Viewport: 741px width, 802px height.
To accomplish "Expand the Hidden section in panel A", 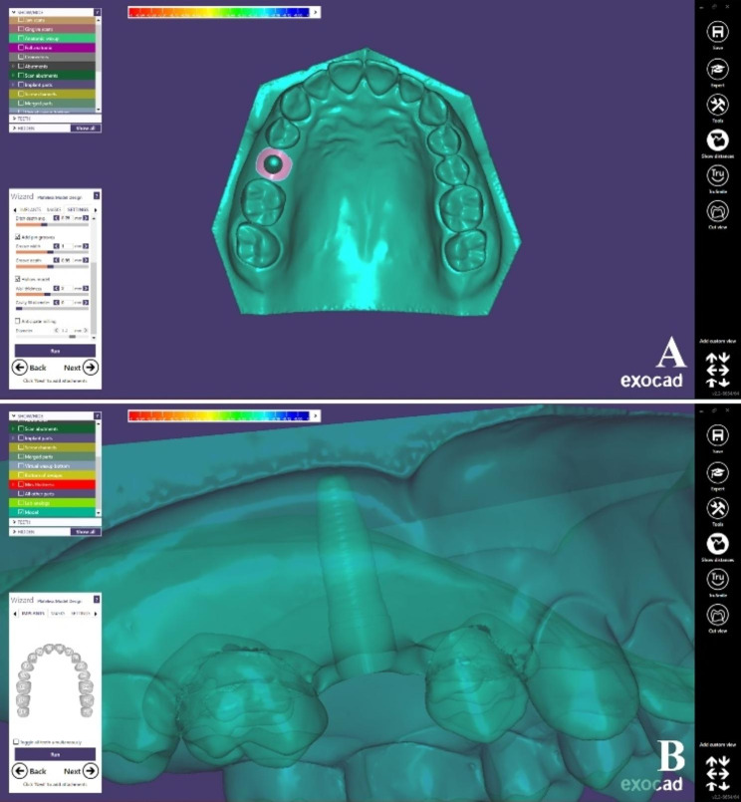I will point(14,128).
